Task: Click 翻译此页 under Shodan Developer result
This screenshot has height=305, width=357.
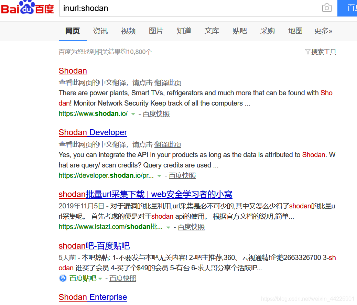Action: point(167,144)
